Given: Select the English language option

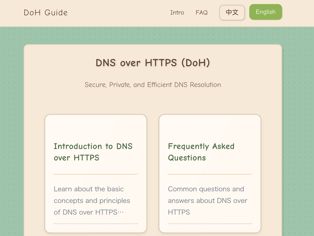Looking at the screenshot, I should (265, 12).
